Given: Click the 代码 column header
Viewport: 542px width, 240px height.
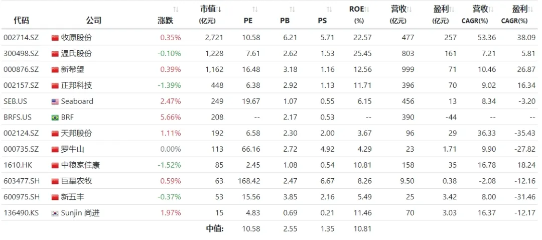Looking at the screenshot, I should (x=21, y=21).
